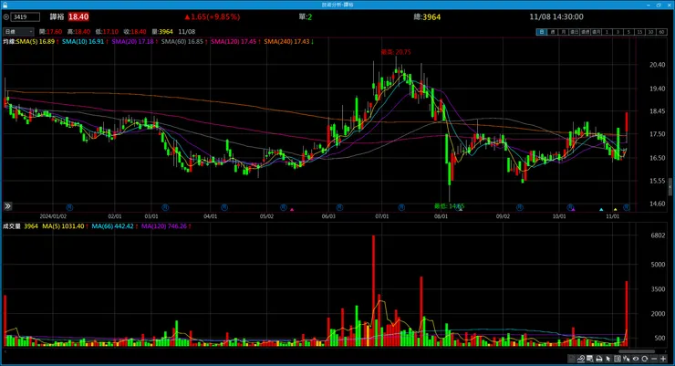Select the 60-minute period button
This screenshot has height=366, width=675.
click(661, 32)
